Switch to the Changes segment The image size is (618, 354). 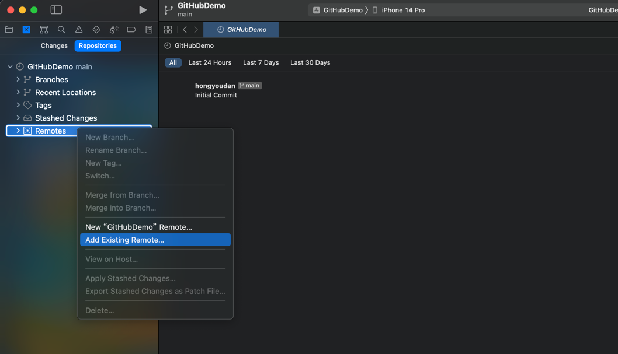pos(54,45)
